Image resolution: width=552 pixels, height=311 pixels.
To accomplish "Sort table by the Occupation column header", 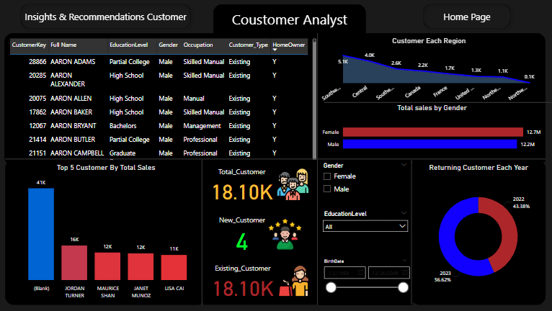I will pos(198,45).
